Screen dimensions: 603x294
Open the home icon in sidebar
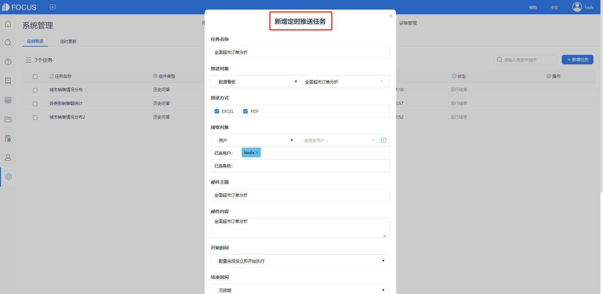tap(8, 24)
